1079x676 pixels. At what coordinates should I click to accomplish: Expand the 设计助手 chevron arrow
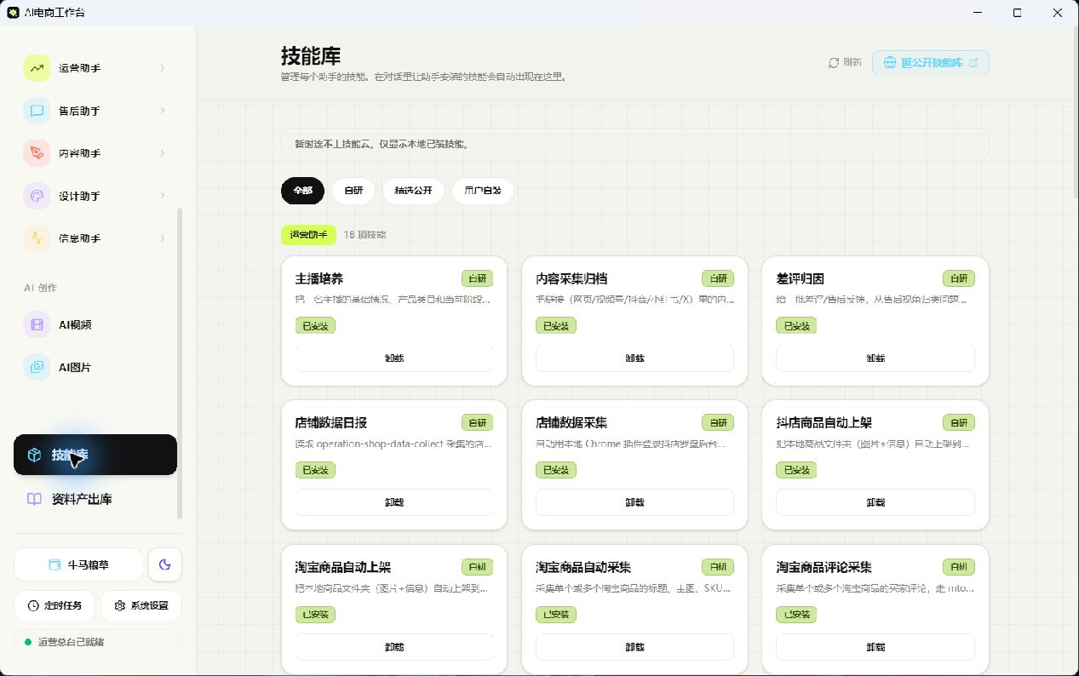[163, 196]
